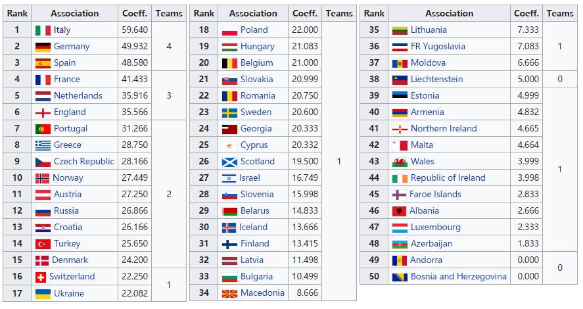Image resolution: width=583 pixels, height=309 pixels.
Task: Click the Sweden flag icon
Action: pos(229,112)
